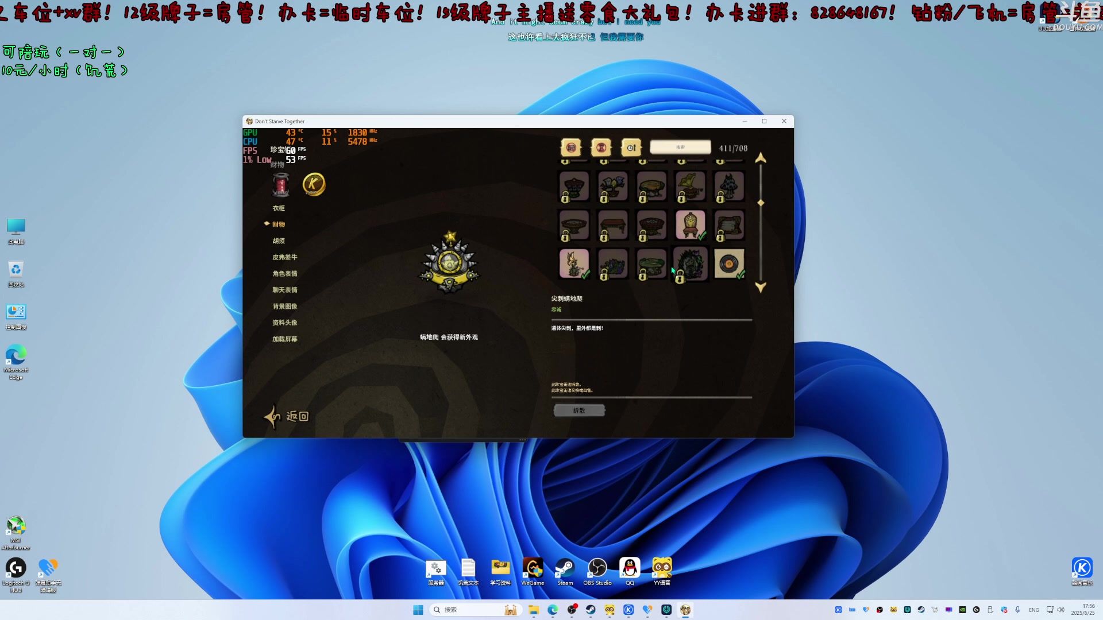Open the 控制面板 control panel icon
This screenshot has height=620, width=1103.
(16, 316)
